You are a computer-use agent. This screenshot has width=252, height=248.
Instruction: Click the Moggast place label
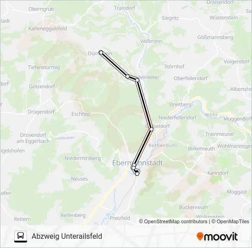[x=237, y=192]
